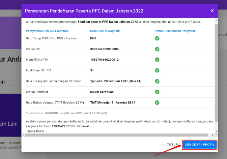
Task: Click the dialog title Persyaratan Pendaftaran Peserta
Action: coord(84,11)
